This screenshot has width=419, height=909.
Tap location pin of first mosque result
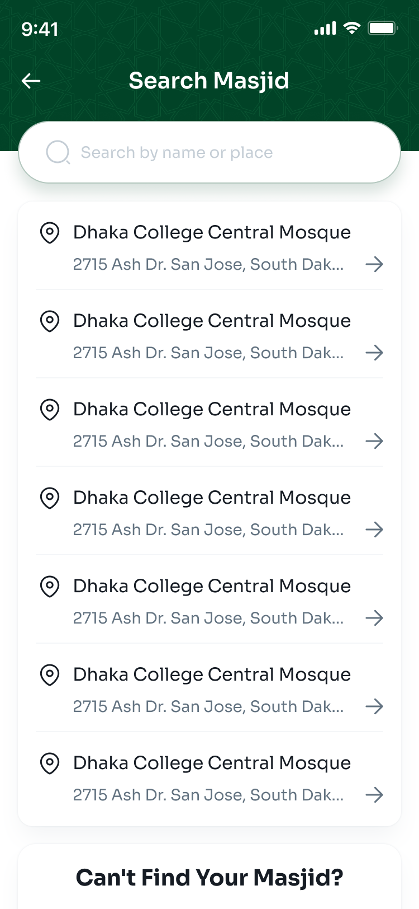pyautogui.click(x=50, y=232)
